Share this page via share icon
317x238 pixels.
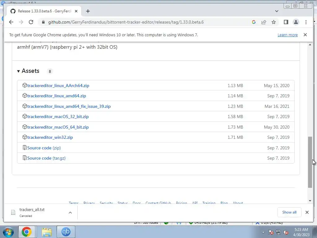[x=264, y=22]
